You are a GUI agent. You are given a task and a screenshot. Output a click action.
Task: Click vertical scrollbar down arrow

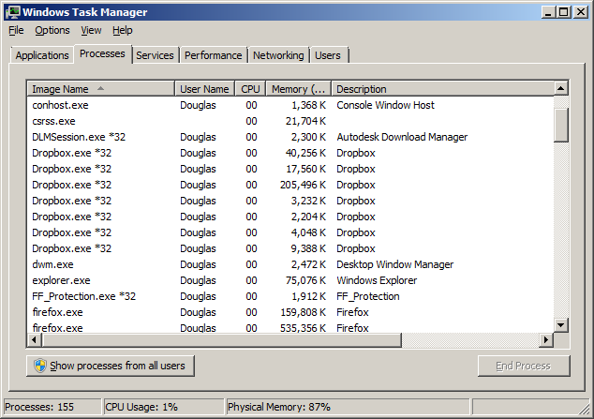561,324
